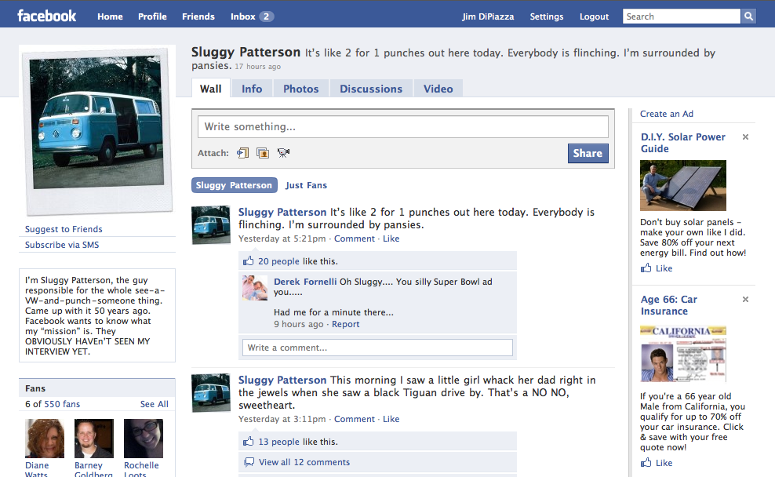Open the 20 people link
The image size is (775, 477).
(278, 261)
